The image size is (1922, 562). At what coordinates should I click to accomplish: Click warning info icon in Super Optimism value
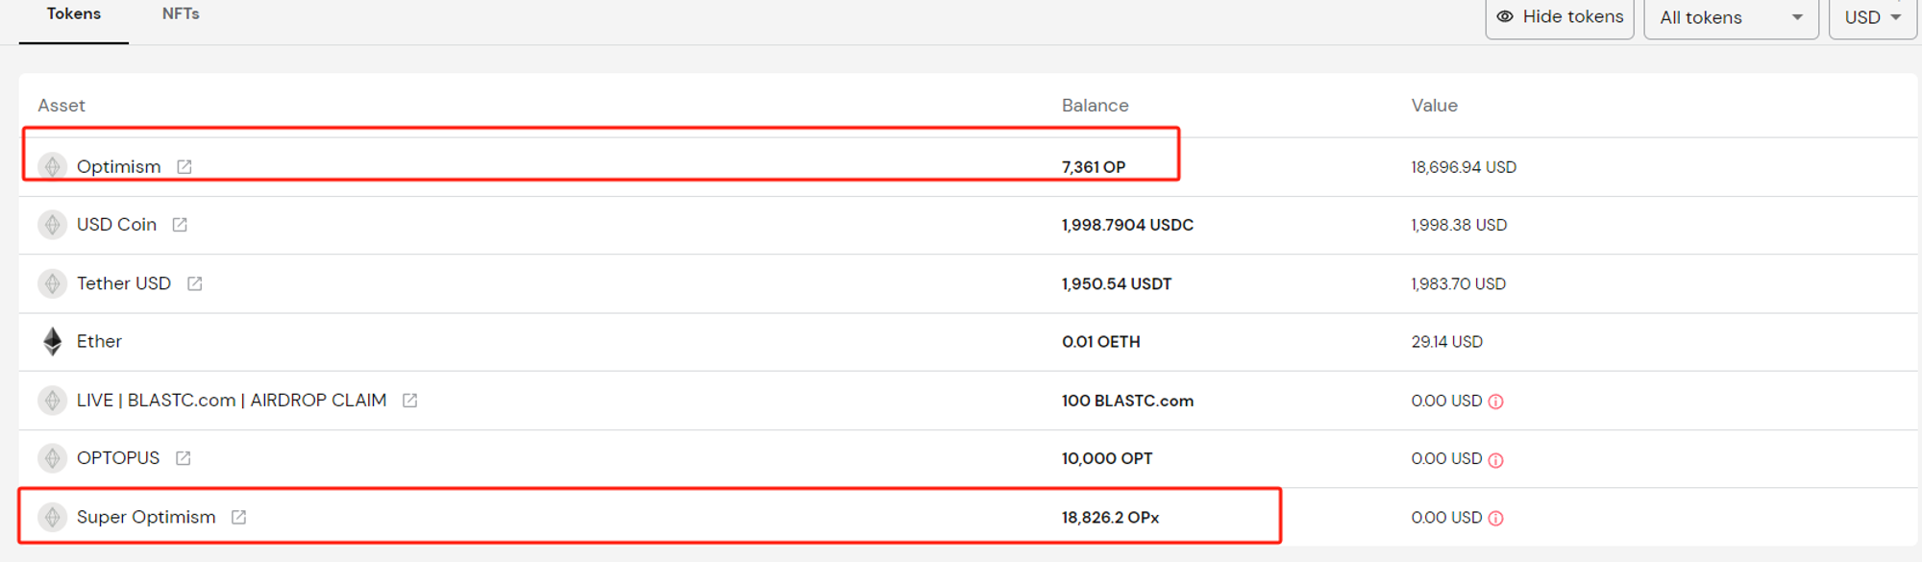[1495, 519]
